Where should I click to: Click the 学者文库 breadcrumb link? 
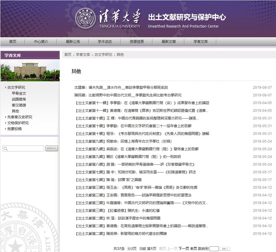coord(83,55)
